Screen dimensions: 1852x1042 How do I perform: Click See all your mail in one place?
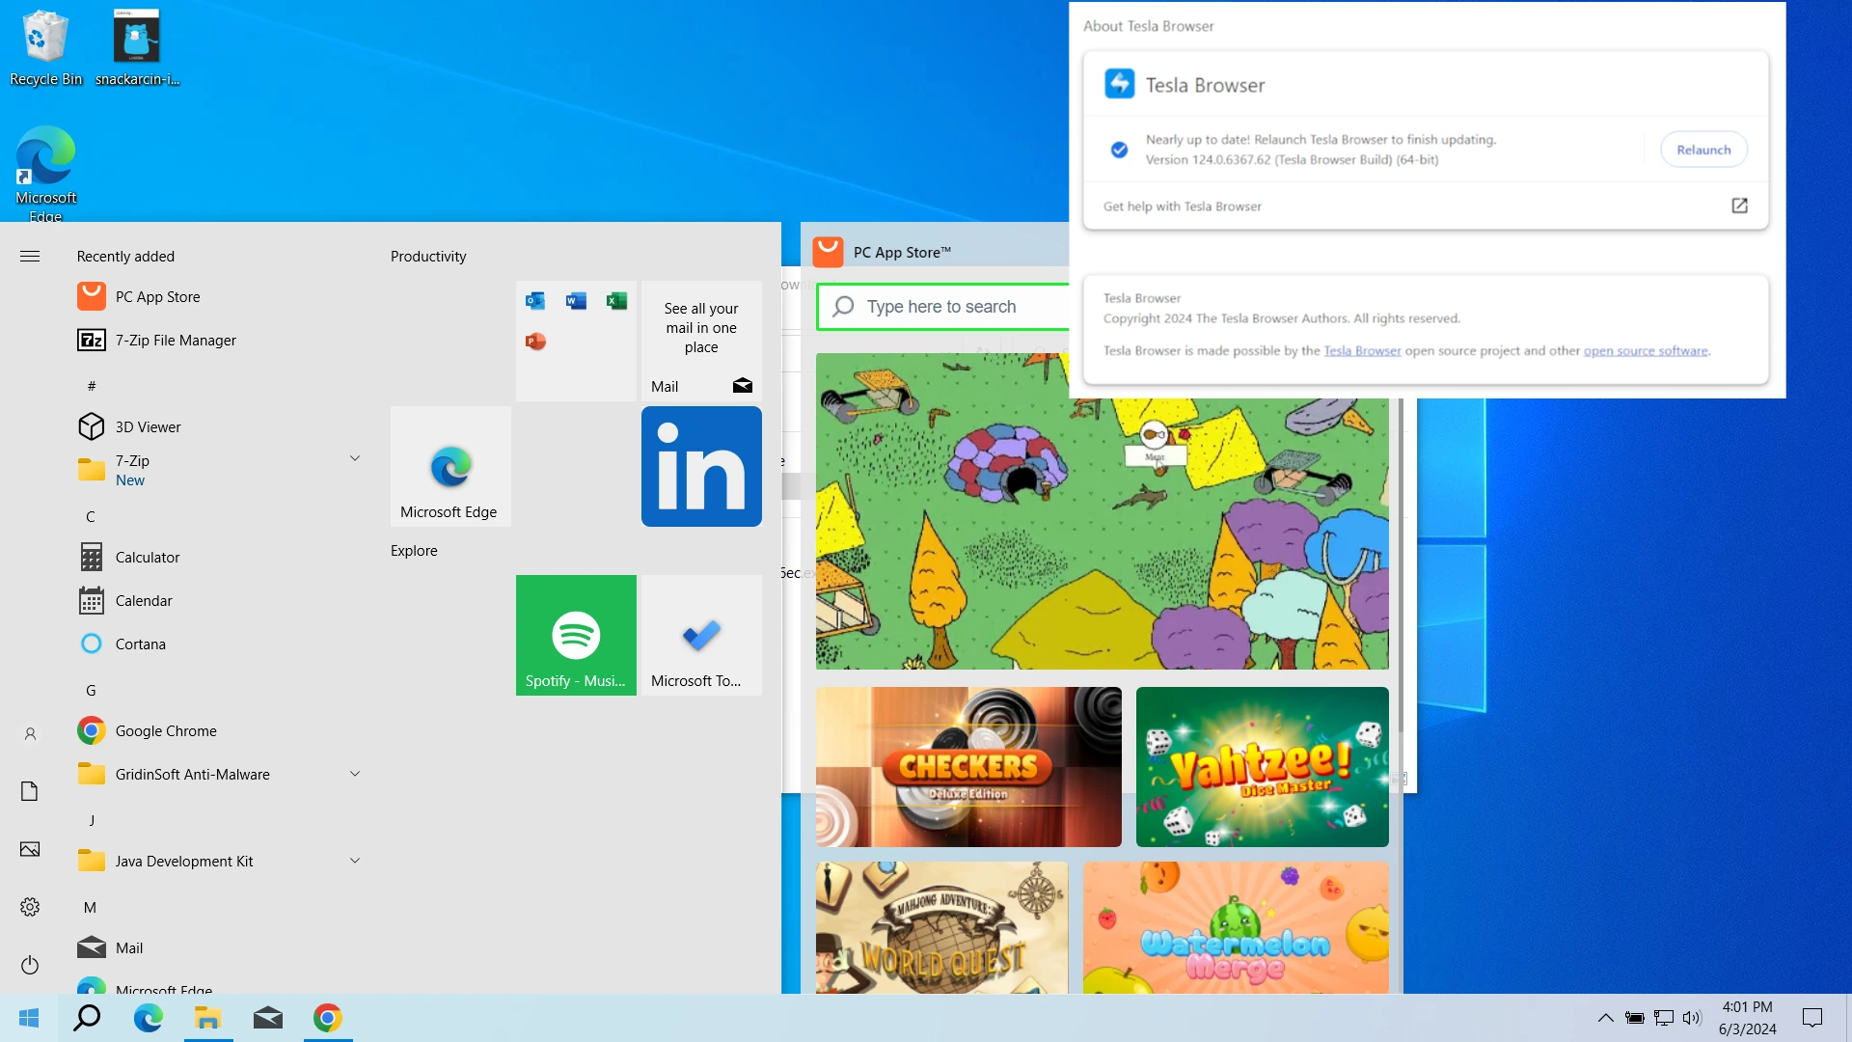pyautogui.click(x=701, y=327)
